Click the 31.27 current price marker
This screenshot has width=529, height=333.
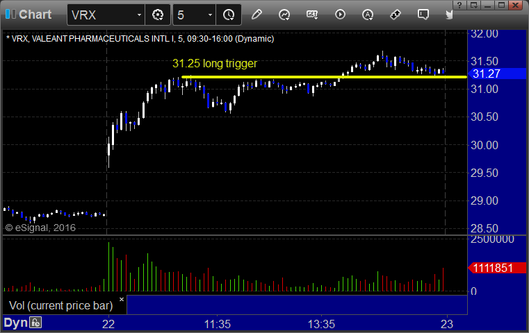497,74
